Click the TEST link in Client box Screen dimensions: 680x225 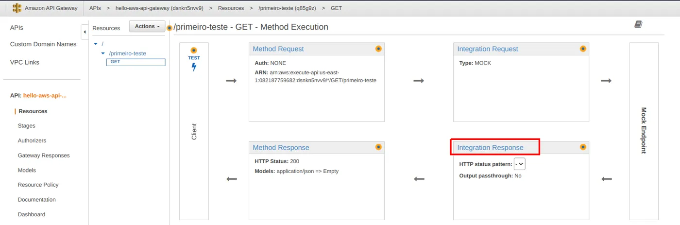point(194,58)
